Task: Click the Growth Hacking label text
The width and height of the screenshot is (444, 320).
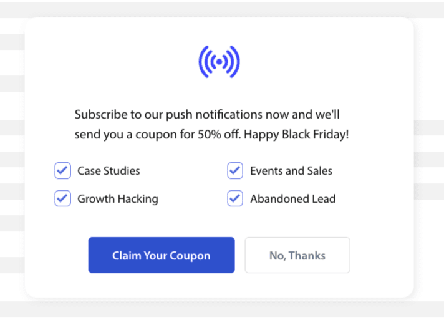Action: tap(117, 199)
